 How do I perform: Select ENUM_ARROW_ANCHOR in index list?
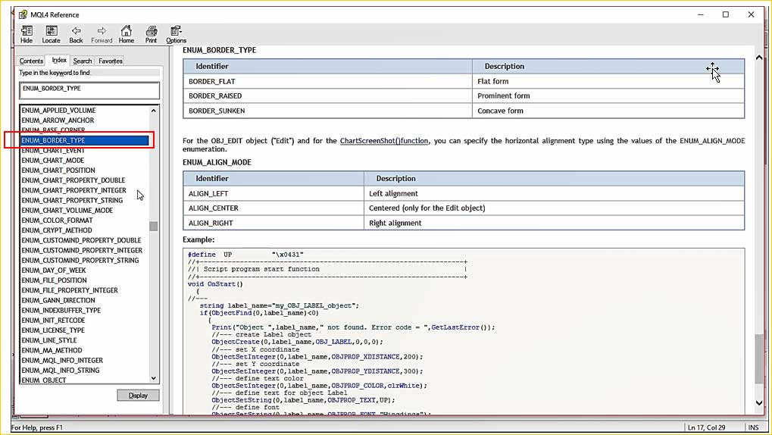58,120
